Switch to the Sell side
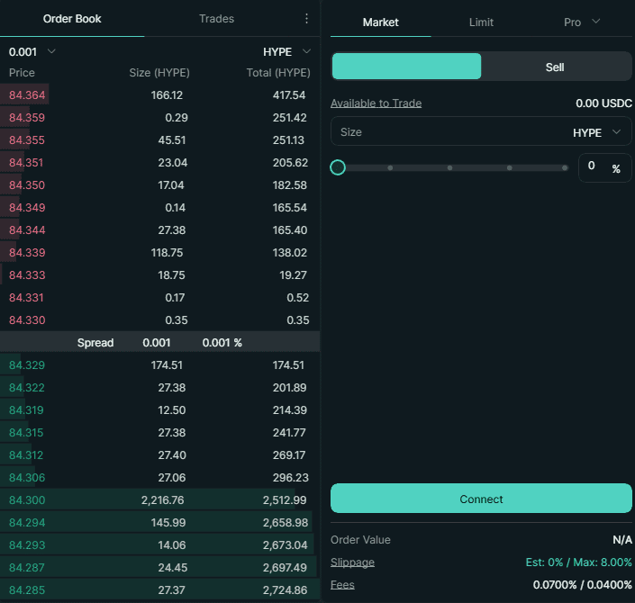This screenshot has width=635, height=603. pyautogui.click(x=555, y=67)
